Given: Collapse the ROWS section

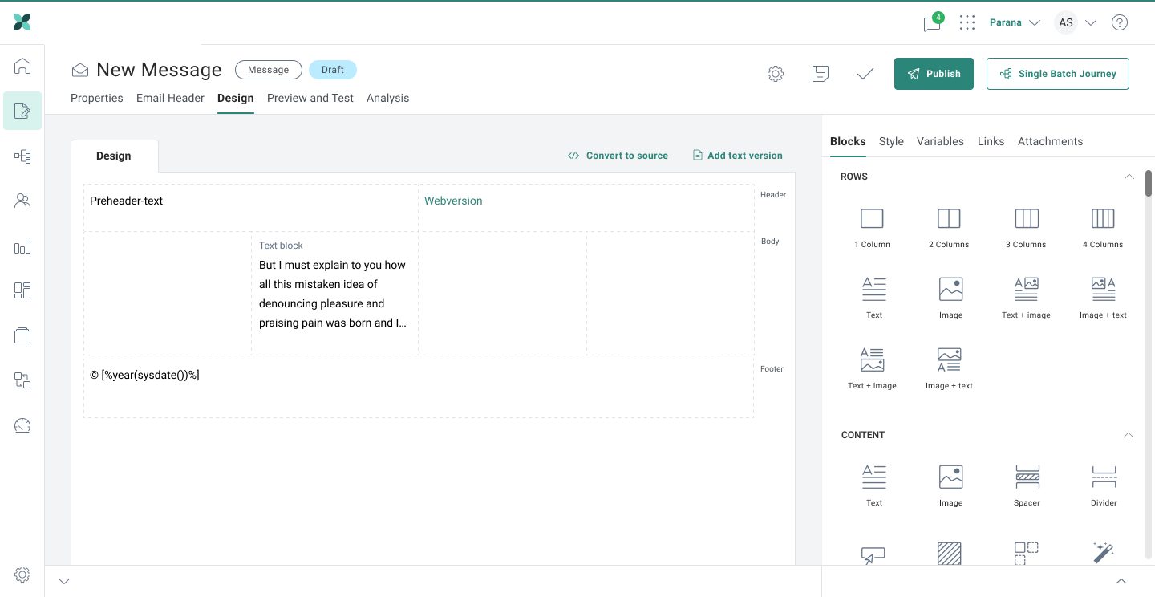Looking at the screenshot, I should point(1129,177).
